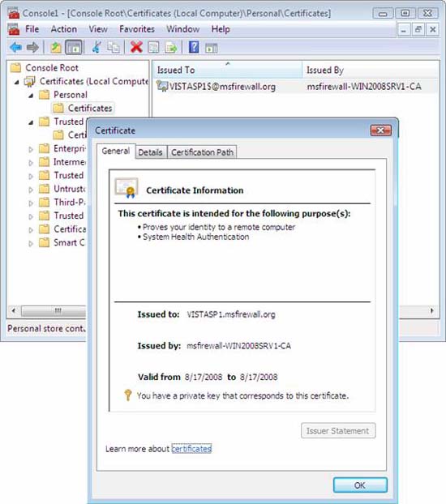Click the Issued to value VISTASP1.msfirewall.org

click(231, 314)
